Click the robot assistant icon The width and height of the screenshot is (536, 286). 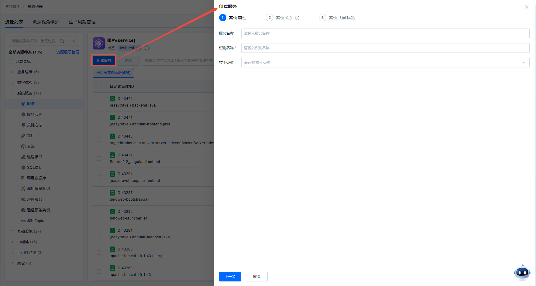(522, 272)
